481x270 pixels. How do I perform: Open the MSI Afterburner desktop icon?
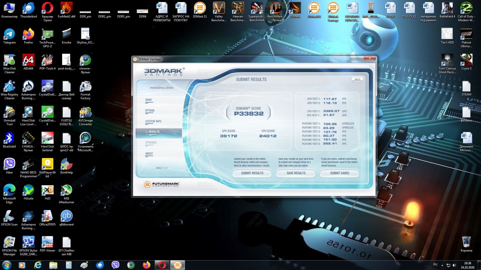coord(66,194)
